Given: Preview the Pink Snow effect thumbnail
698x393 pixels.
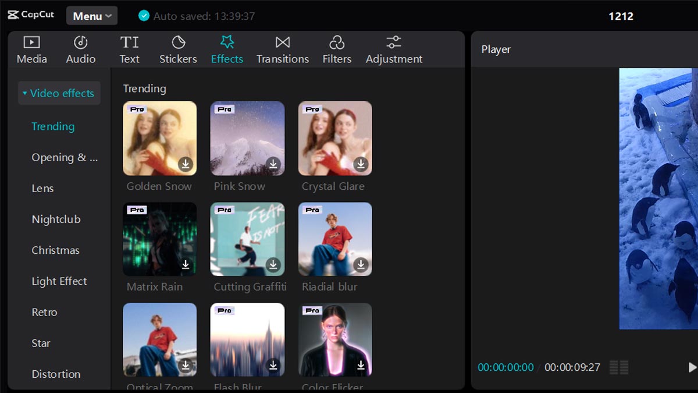Looking at the screenshot, I should (247, 138).
